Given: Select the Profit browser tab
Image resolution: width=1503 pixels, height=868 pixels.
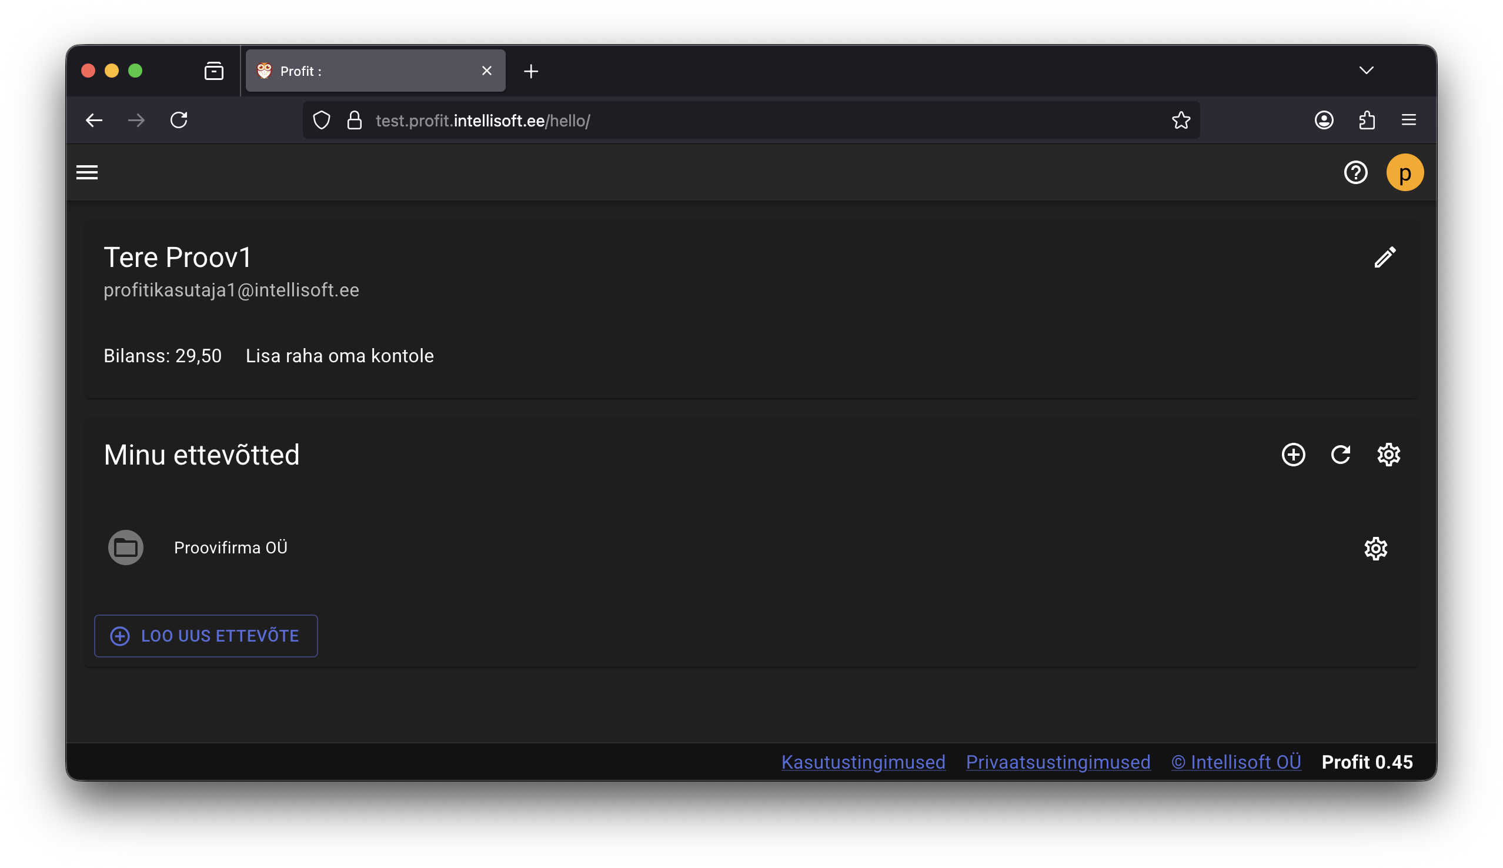Looking at the screenshot, I should [369, 71].
